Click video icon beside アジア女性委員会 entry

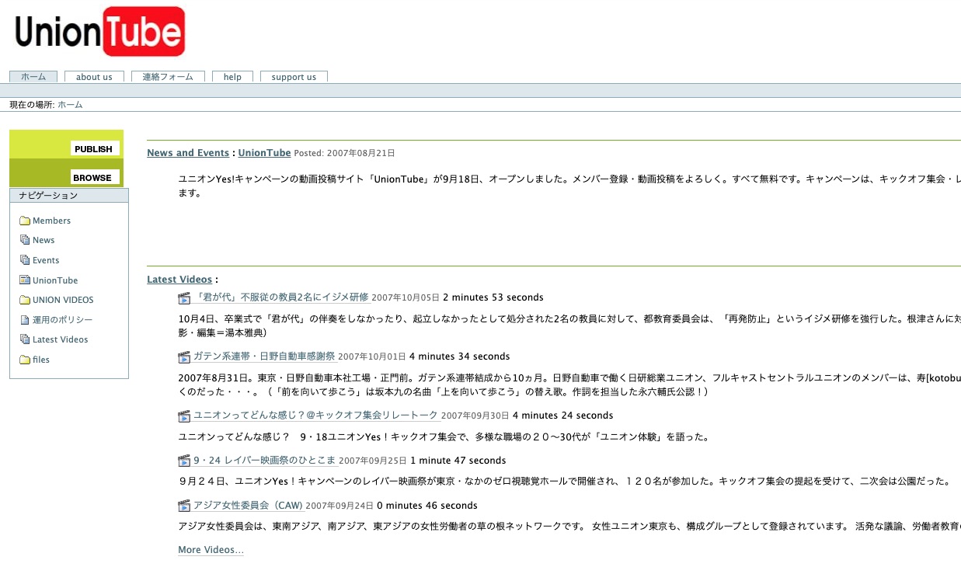184,506
